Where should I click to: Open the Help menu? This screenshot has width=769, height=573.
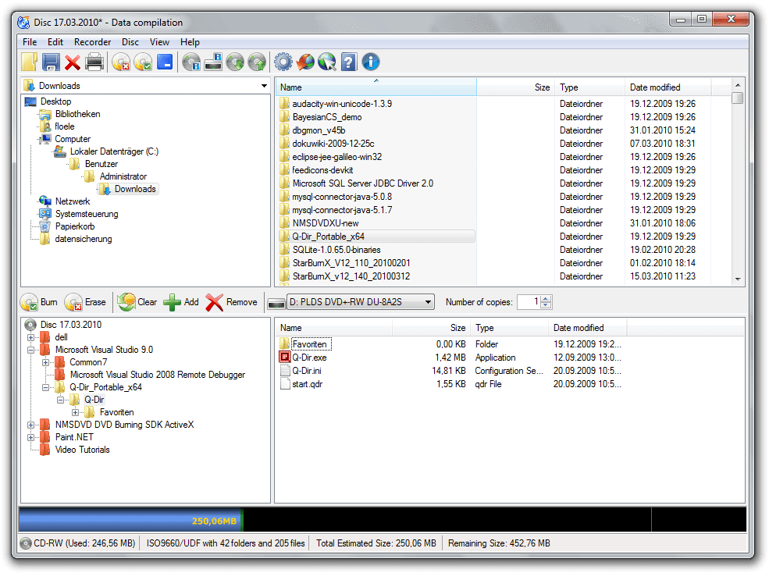pos(190,42)
